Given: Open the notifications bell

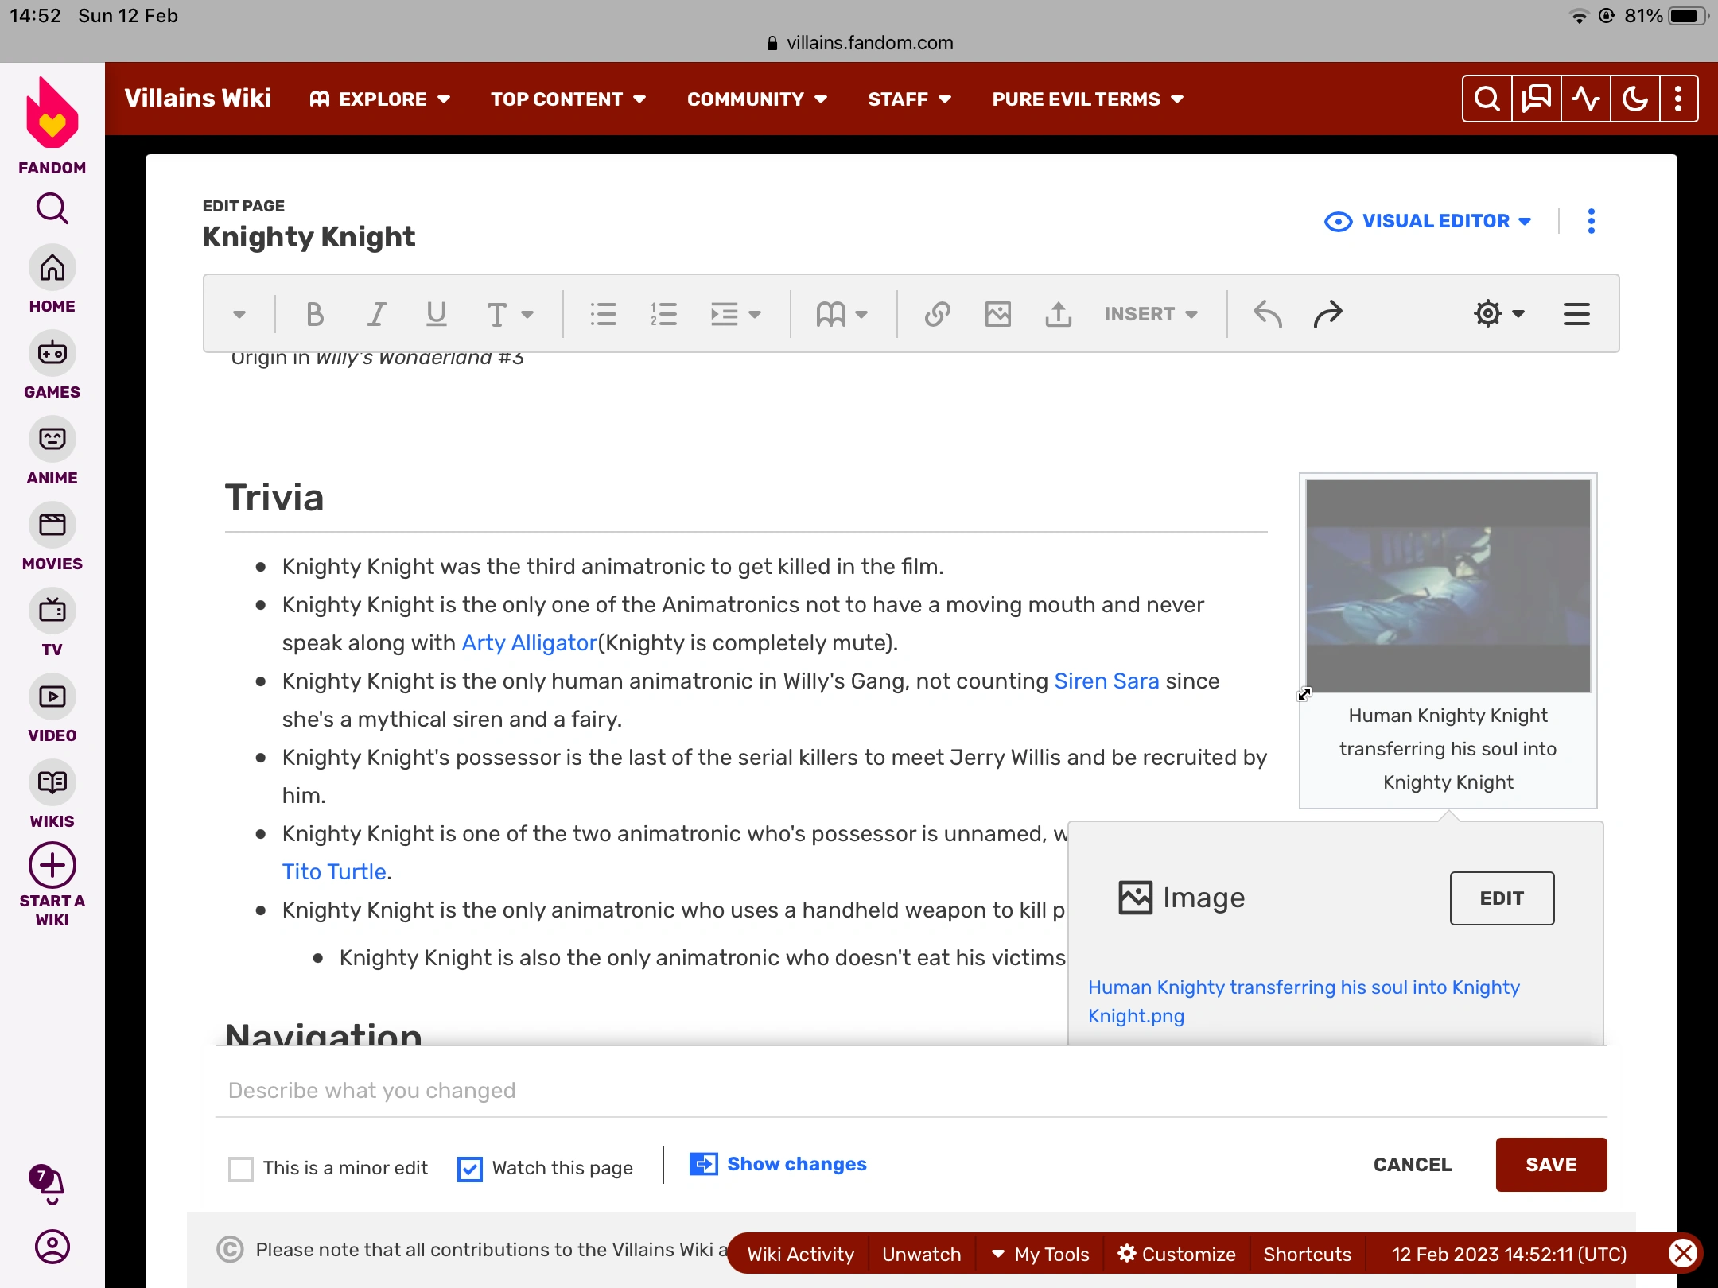Looking at the screenshot, I should [x=51, y=1184].
